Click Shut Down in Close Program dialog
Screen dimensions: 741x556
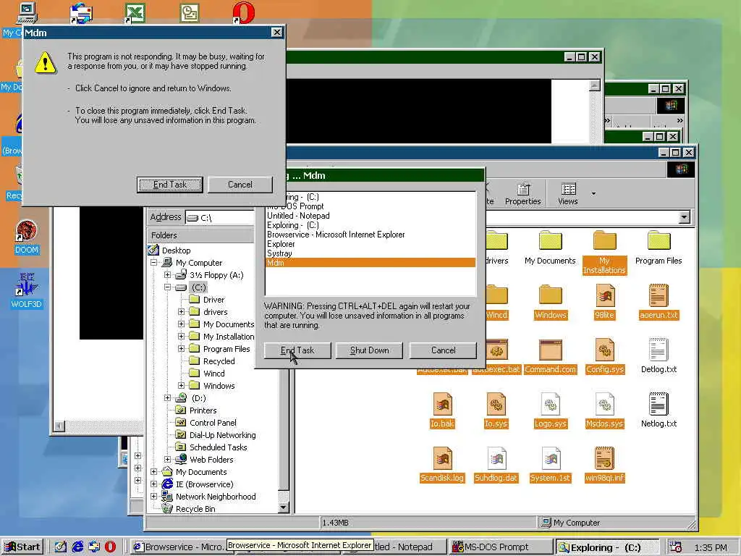[369, 350]
